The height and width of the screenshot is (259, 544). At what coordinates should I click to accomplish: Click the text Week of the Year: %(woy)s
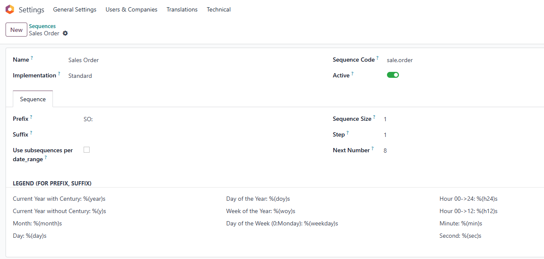click(x=261, y=211)
